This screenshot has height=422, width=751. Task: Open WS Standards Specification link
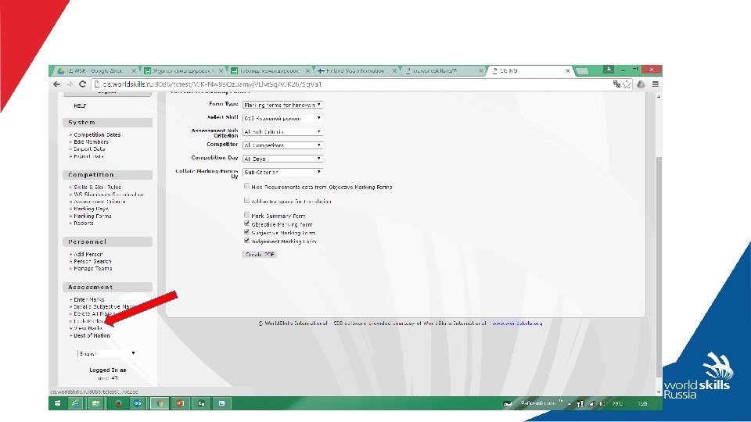(109, 195)
